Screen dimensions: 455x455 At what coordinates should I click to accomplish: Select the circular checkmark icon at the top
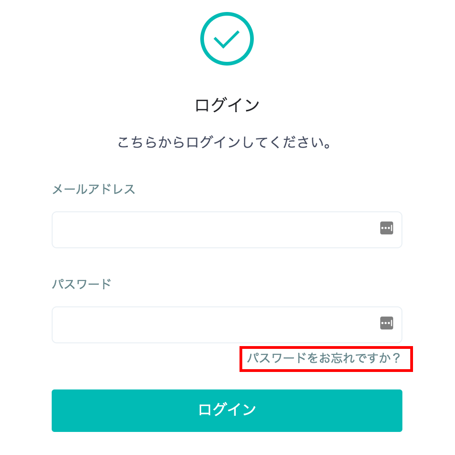[x=227, y=39]
